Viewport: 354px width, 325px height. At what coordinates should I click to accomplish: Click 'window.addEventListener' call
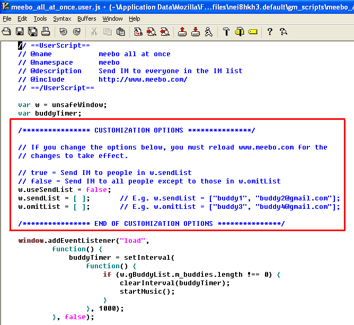[68, 241]
